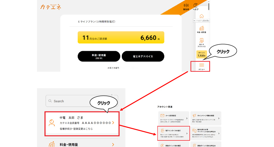The width and height of the screenshot is (274, 147).
Task: Click the 緊急時 emergency icon
Action: (x=186, y=6)
